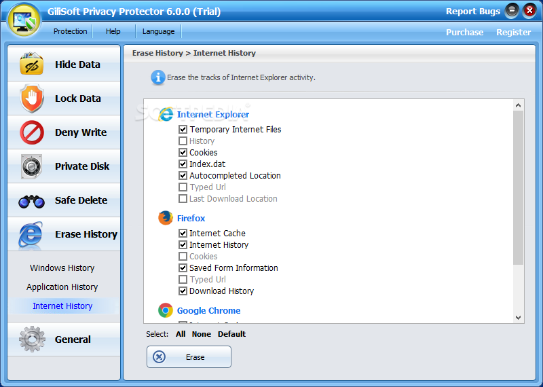Click the GiliSoft application logo icon
This screenshot has height=387, width=543.
tap(24, 20)
